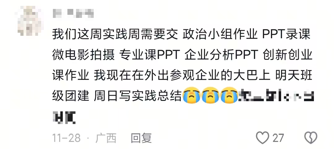
Task: Click the like count 27
Action: tap(278, 138)
